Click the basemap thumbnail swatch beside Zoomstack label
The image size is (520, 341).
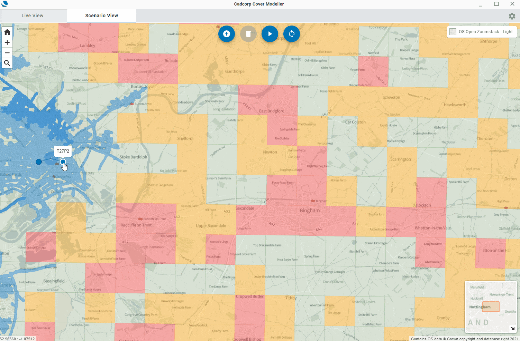(x=453, y=32)
